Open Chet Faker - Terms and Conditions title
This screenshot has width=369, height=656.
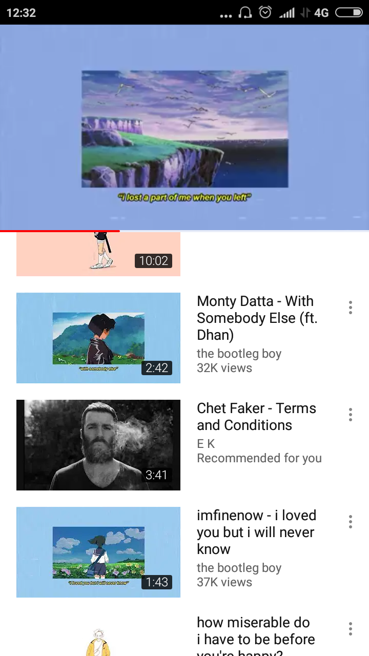pyautogui.click(x=256, y=417)
